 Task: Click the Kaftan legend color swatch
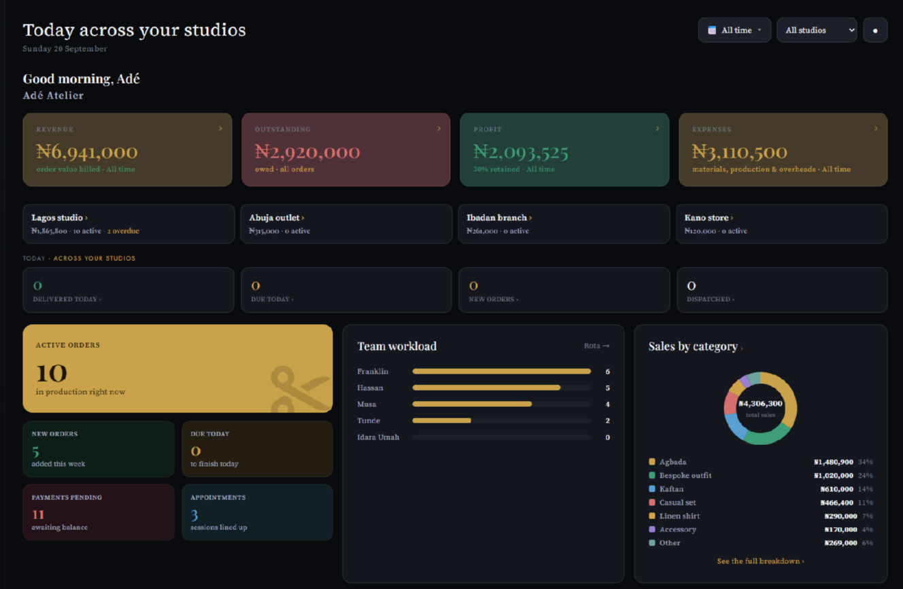(x=652, y=489)
